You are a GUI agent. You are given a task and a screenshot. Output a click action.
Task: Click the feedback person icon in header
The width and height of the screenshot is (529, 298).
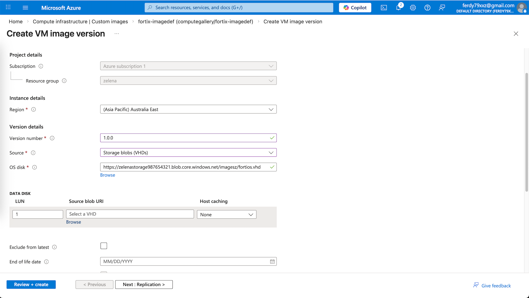[442, 8]
